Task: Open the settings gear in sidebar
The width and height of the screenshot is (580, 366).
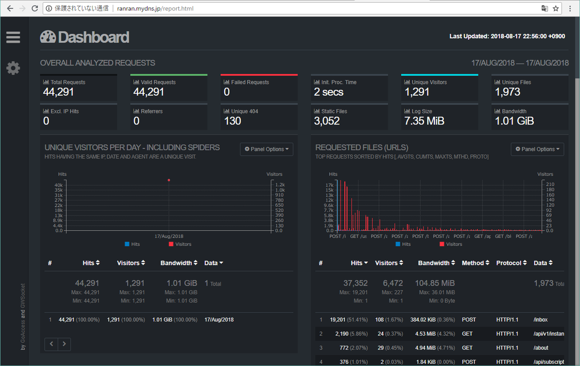Action: click(x=13, y=68)
